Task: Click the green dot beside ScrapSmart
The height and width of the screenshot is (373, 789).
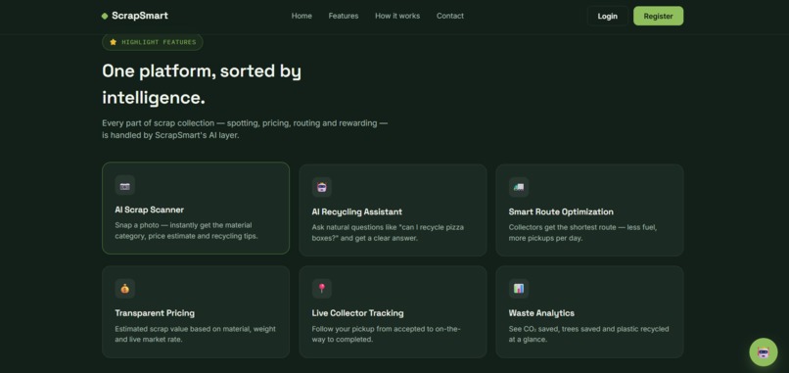Action: pyautogui.click(x=105, y=16)
